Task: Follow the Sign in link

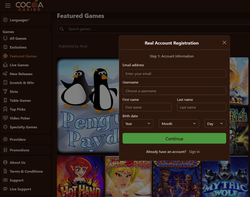Action: (194, 152)
